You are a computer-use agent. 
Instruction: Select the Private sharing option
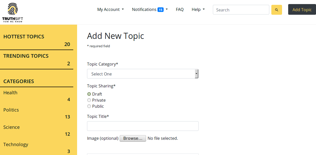pos(89,100)
